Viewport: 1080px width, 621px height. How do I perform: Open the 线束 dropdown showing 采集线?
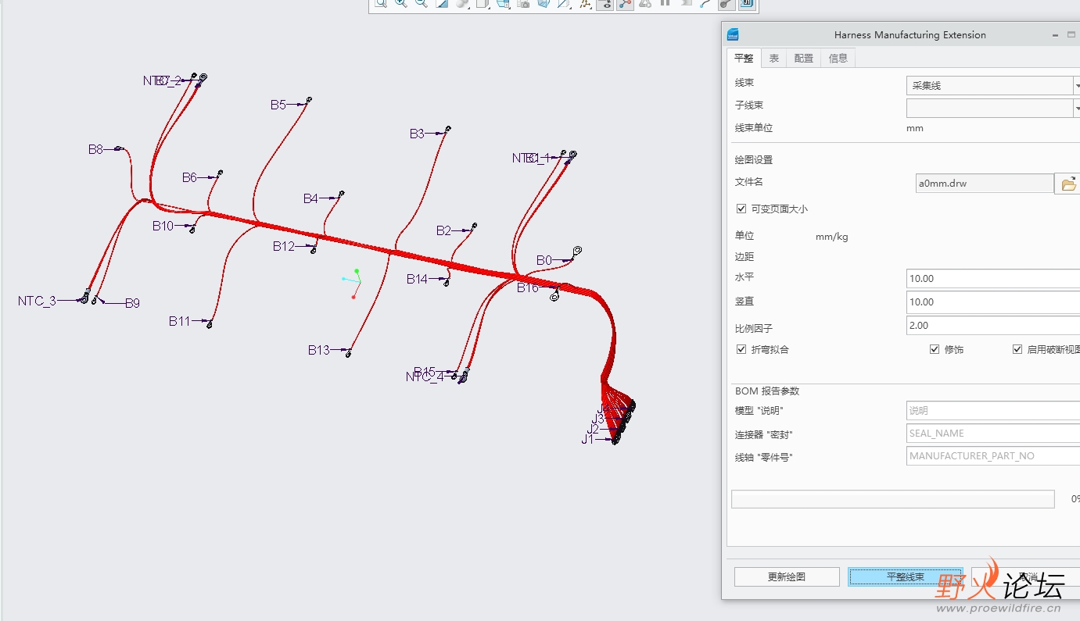coord(993,85)
